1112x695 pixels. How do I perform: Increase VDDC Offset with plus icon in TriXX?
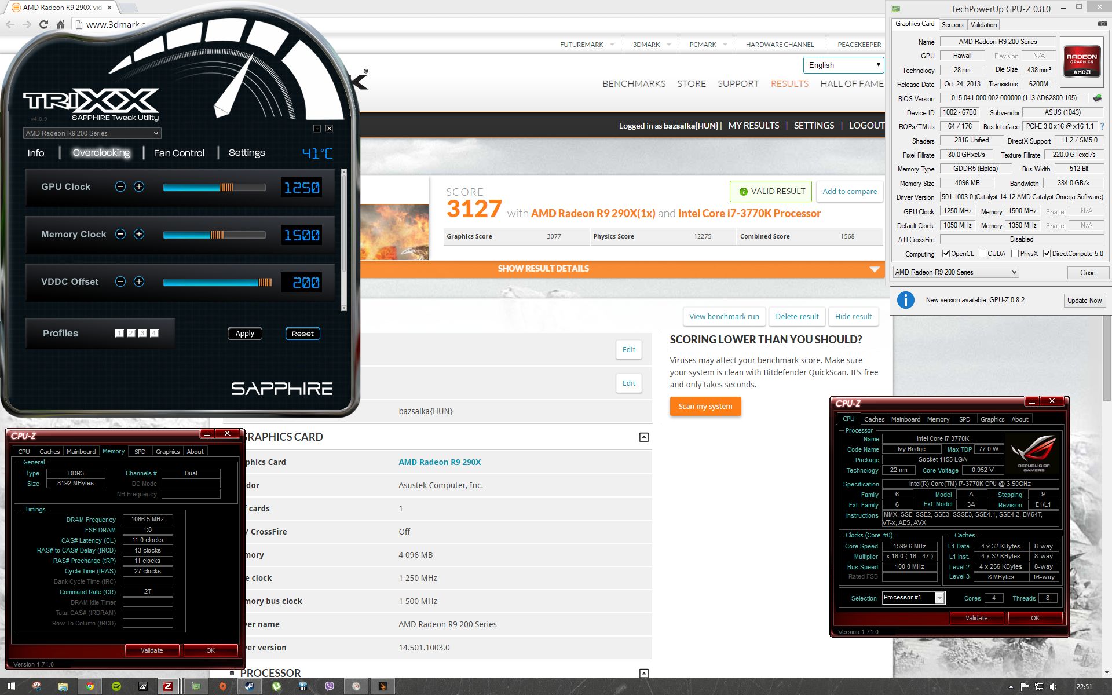139,281
